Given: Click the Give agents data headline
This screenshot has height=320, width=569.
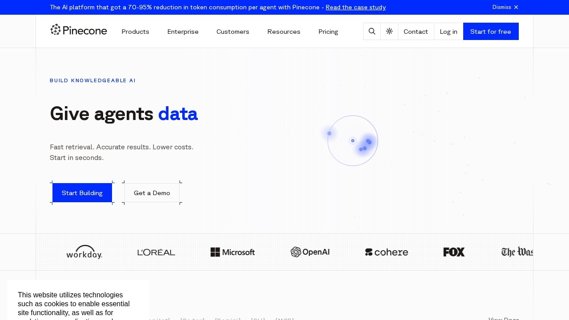Looking at the screenshot, I should 124,114.
